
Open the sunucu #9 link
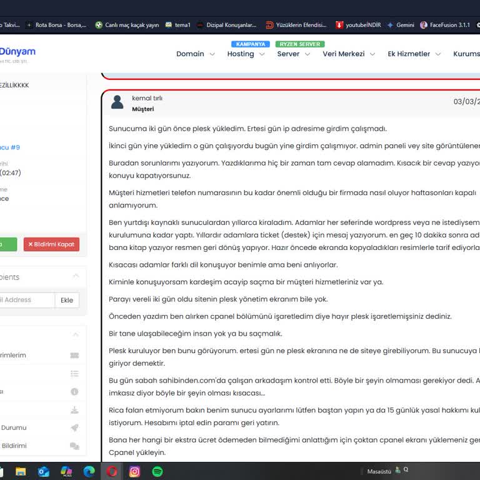tap(10, 147)
